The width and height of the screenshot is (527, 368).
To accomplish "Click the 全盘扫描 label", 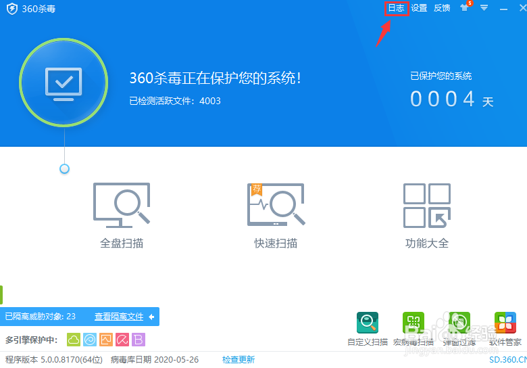I will [122, 244].
